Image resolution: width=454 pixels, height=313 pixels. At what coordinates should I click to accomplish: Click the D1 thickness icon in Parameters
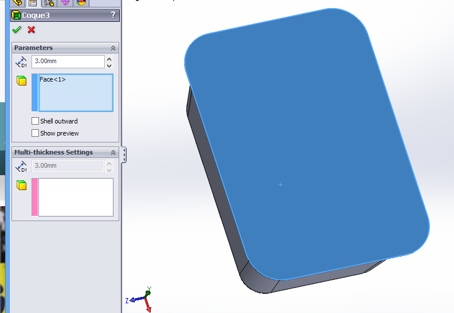point(21,61)
